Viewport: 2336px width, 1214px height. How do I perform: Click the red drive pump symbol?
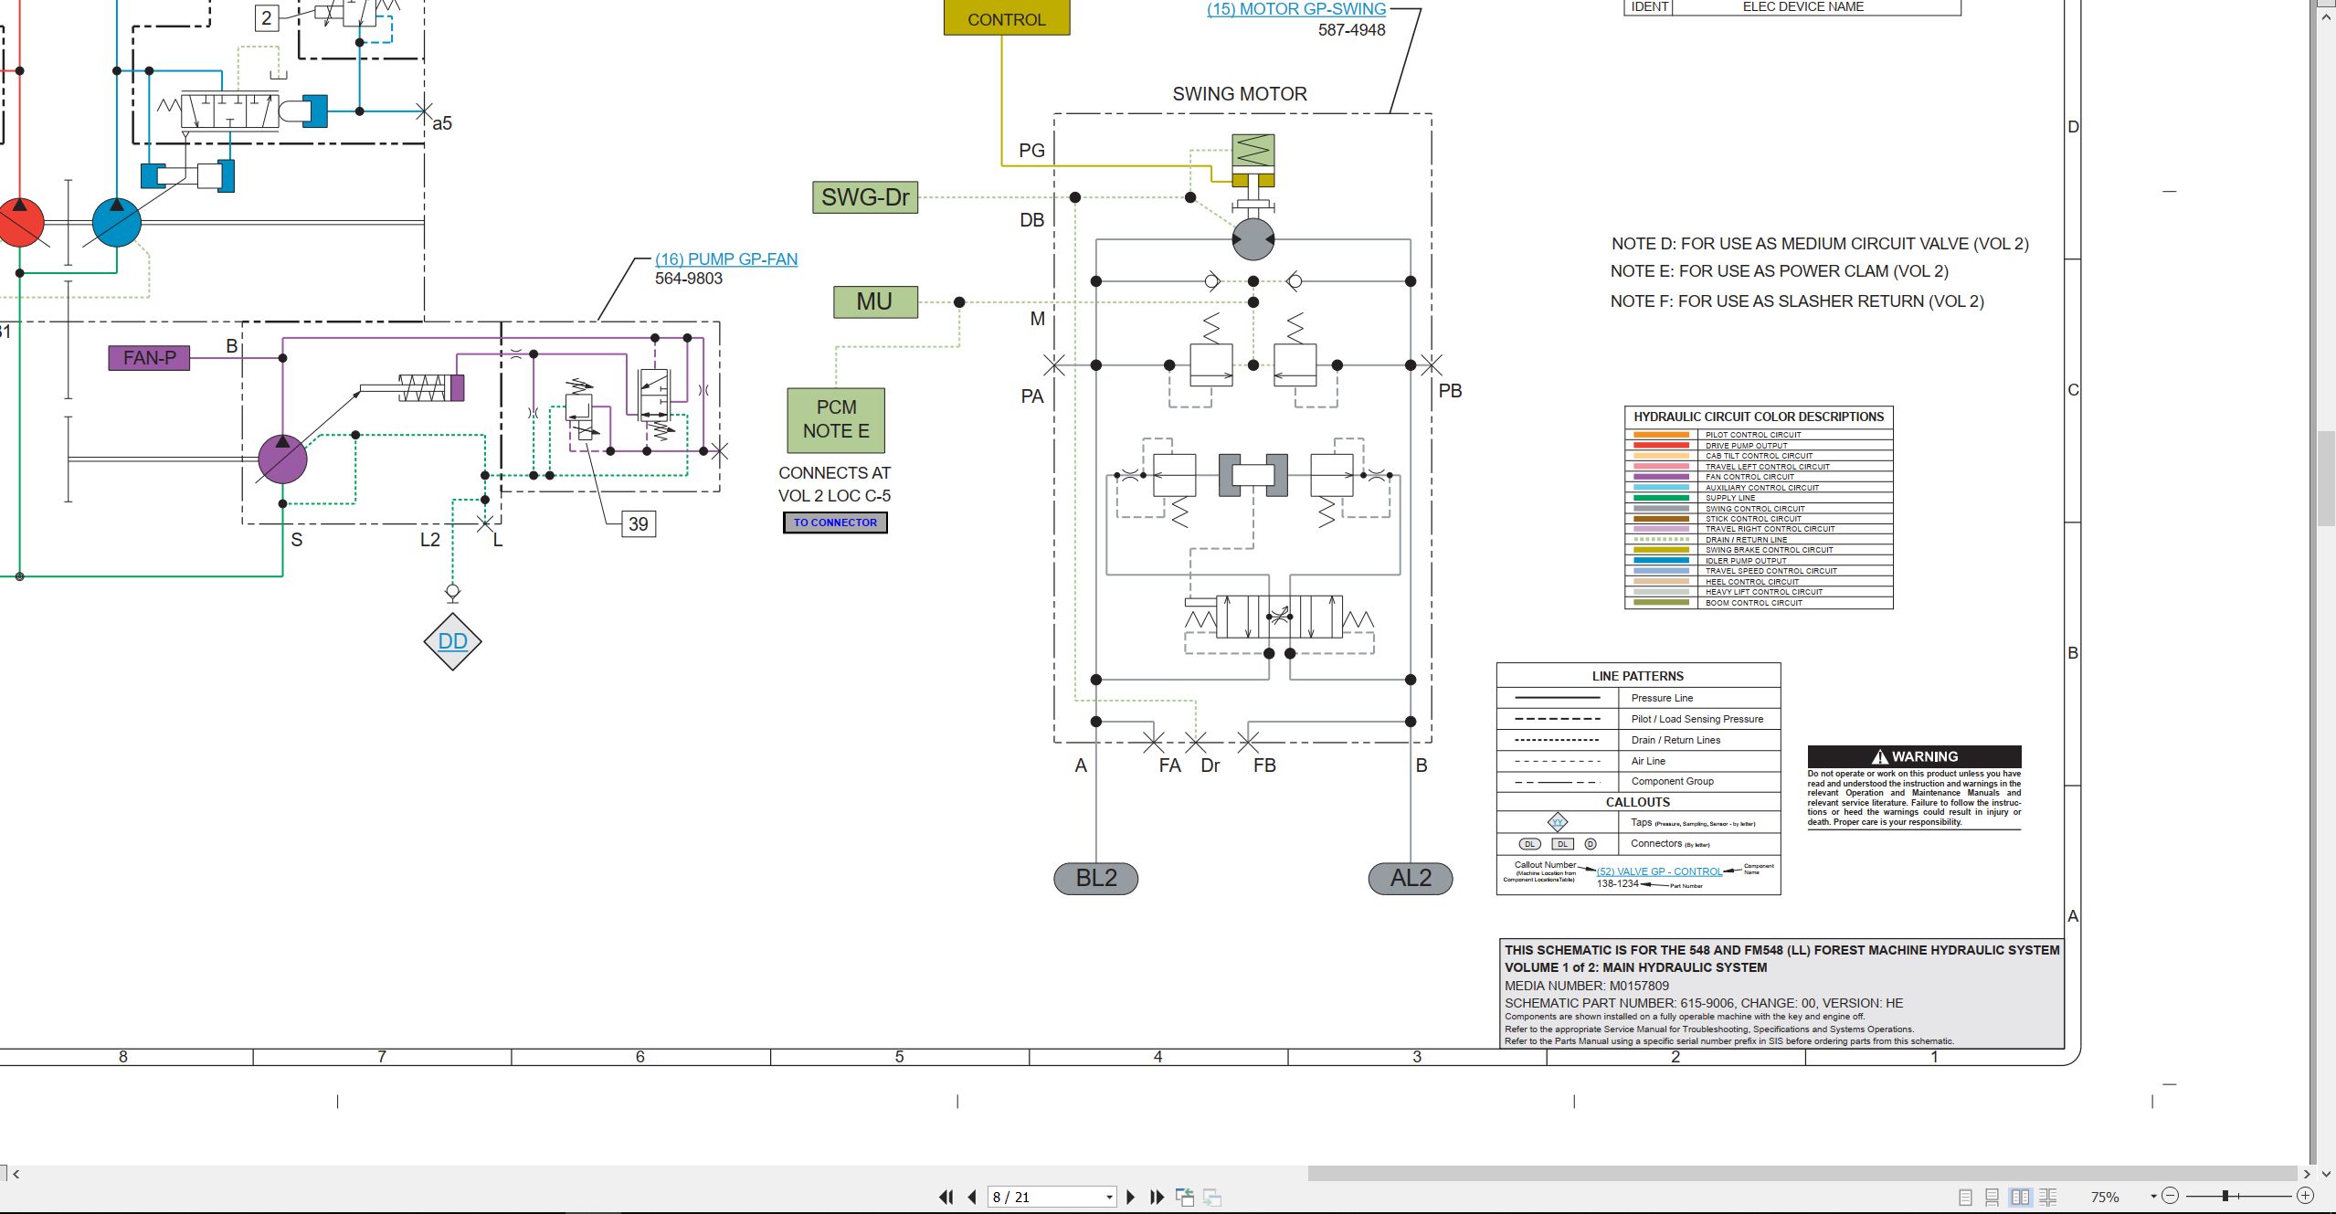pyautogui.click(x=20, y=222)
